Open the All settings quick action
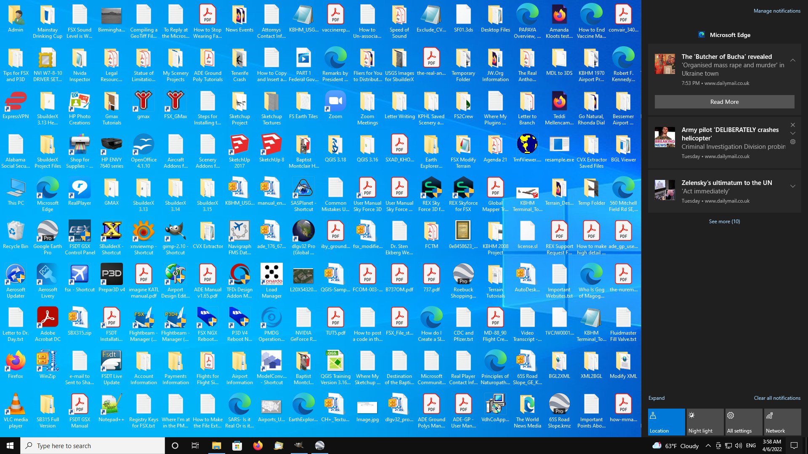Viewport: 808px width, 454px height. click(x=744, y=422)
